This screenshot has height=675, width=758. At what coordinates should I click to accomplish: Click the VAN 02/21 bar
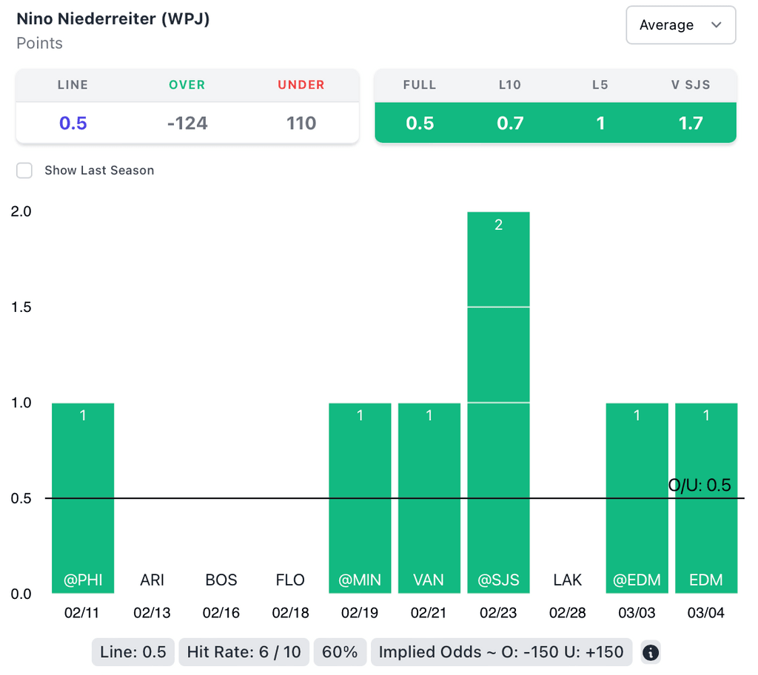pos(429,498)
